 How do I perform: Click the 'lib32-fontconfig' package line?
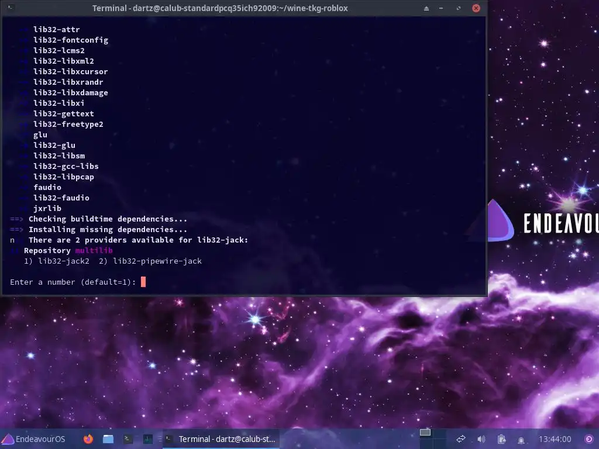[x=70, y=40]
